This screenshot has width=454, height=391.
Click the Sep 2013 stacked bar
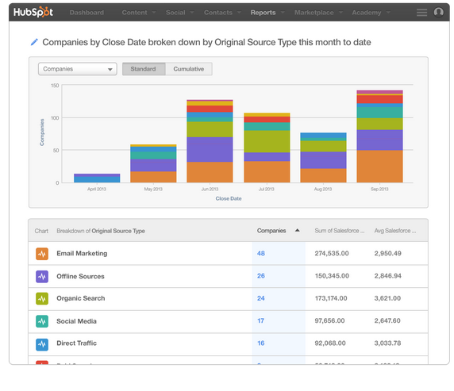[x=379, y=136]
